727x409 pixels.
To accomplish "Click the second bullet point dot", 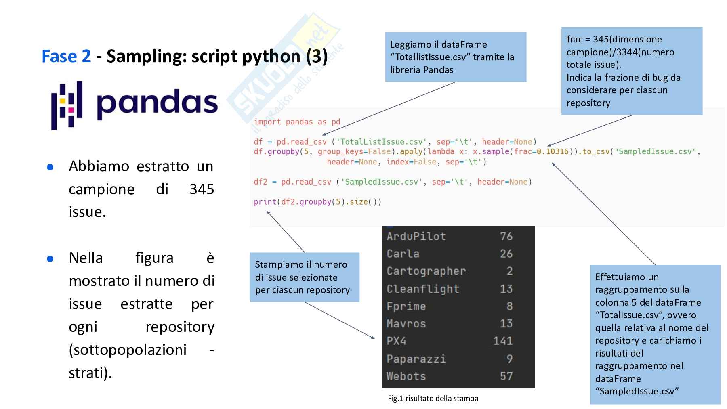I will [50, 258].
